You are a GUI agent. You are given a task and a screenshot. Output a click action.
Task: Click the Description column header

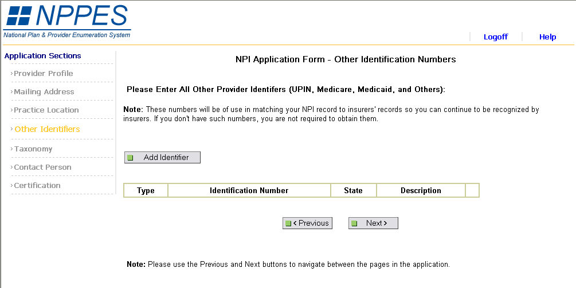pyautogui.click(x=421, y=191)
